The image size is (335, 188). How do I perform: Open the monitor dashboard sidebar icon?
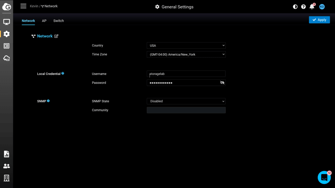click(7, 22)
